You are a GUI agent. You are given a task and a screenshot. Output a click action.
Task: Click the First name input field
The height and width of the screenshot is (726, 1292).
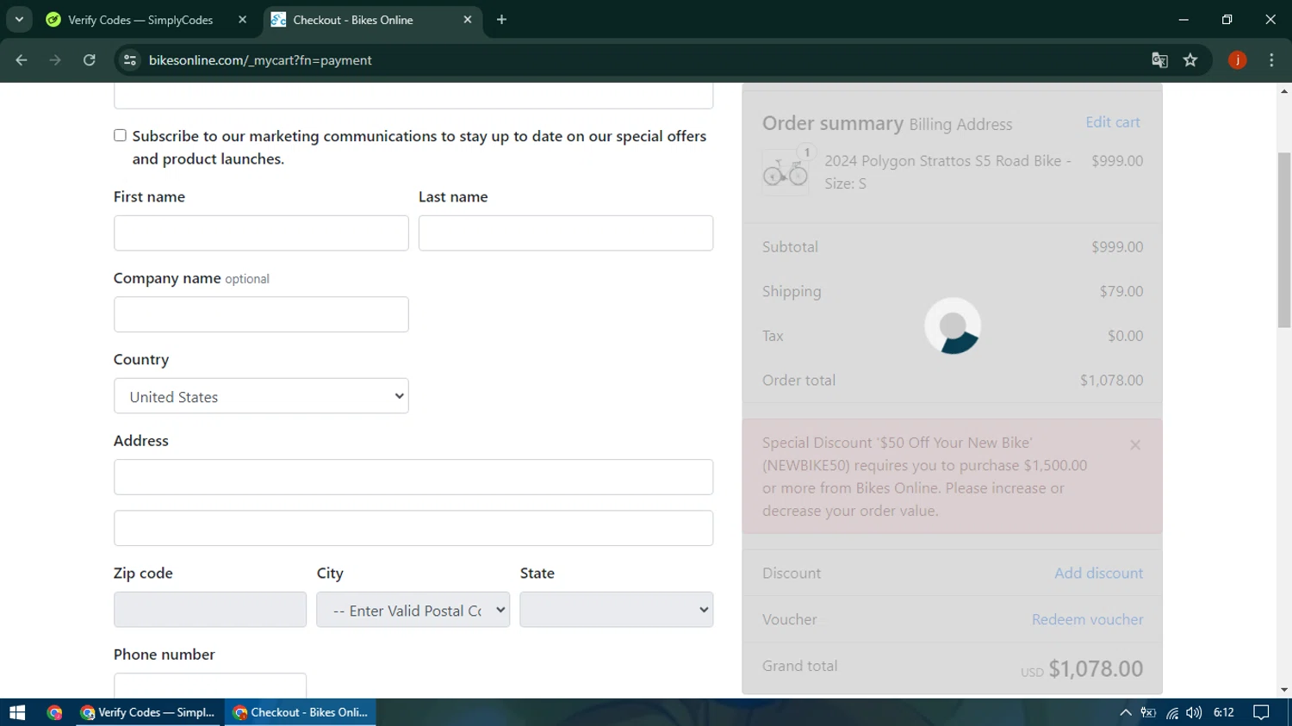[261, 233]
